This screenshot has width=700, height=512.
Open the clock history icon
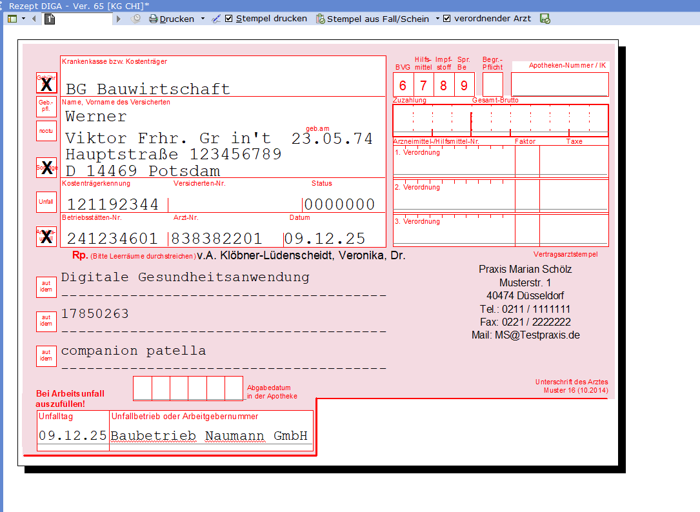point(136,19)
